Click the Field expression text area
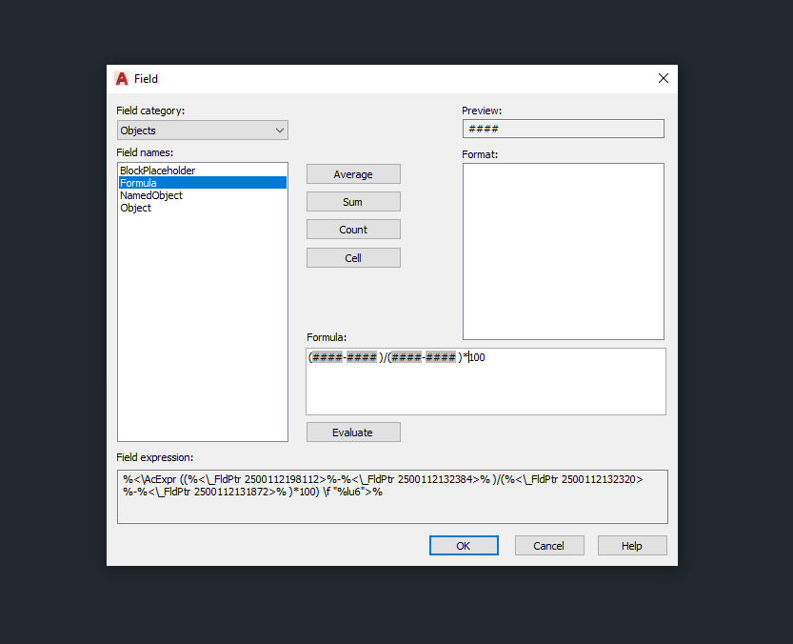 (392, 496)
